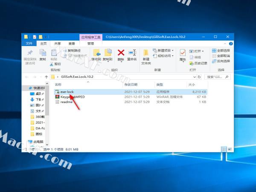Click the Downloads arrow item in sidebar
Image resolution: width=256 pixels, height=192 pixels.
click(37, 99)
